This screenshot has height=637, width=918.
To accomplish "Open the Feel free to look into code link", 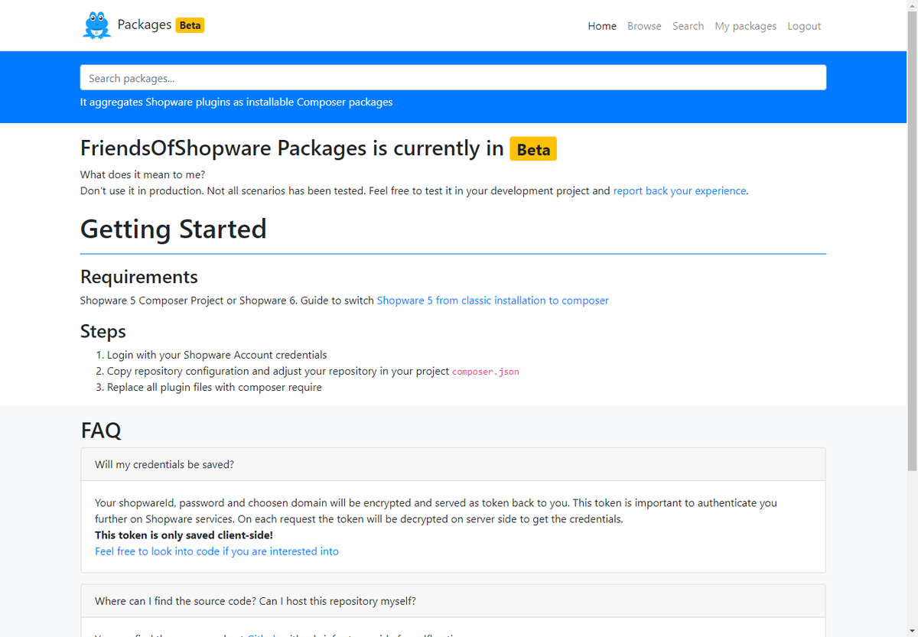I will (x=216, y=551).
